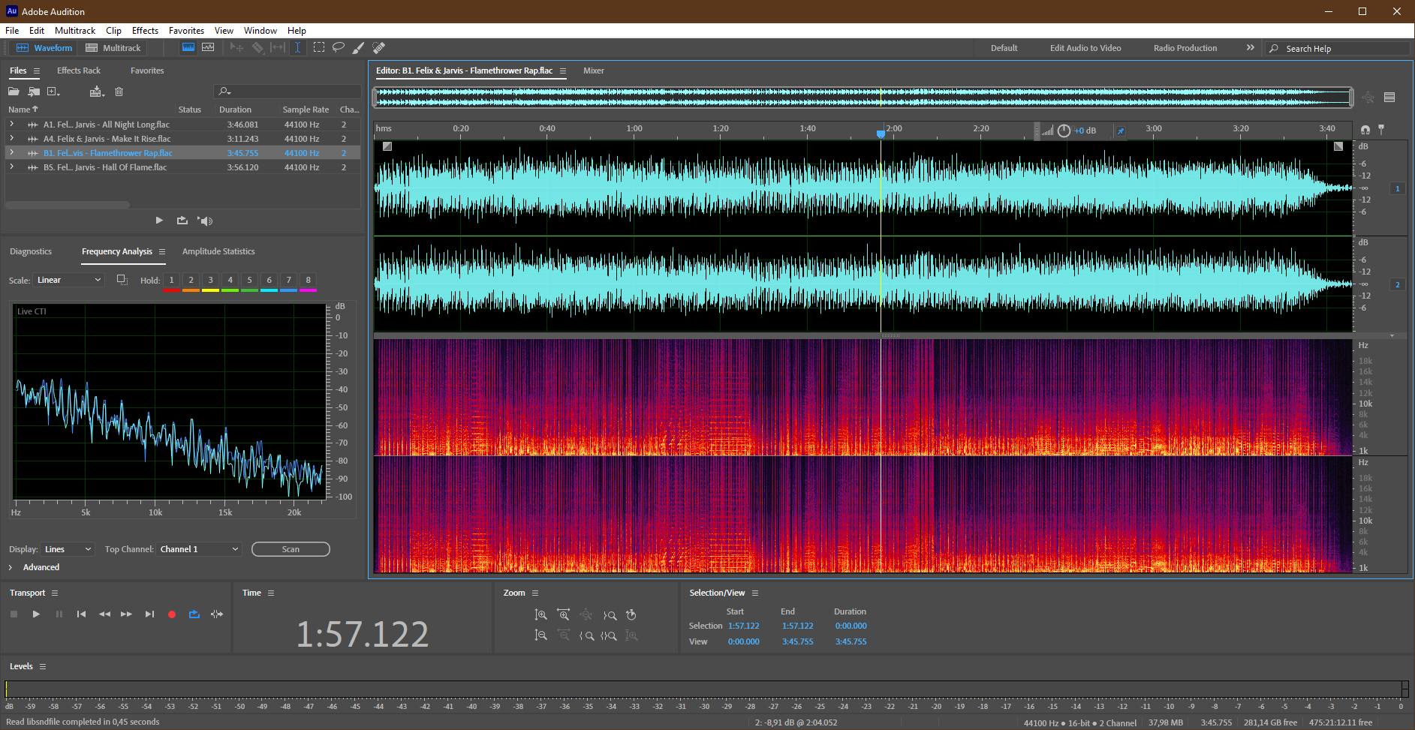This screenshot has width=1415, height=730.
Task: Select the Paintbrush Selection tool
Action: [359, 47]
